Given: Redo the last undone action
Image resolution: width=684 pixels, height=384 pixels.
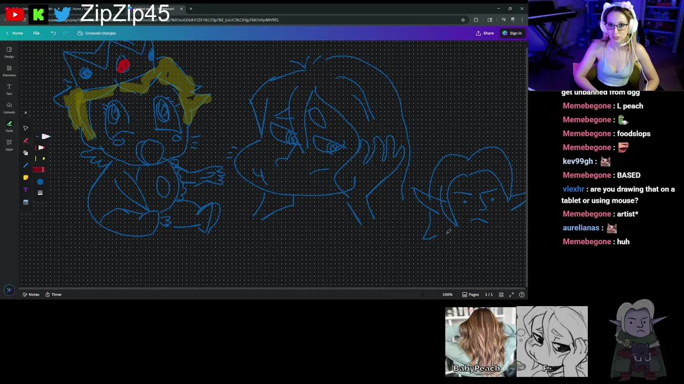Looking at the screenshot, I should coord(65,33).
